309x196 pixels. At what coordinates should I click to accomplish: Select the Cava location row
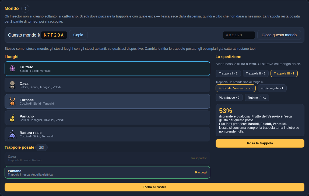point(107,85)
